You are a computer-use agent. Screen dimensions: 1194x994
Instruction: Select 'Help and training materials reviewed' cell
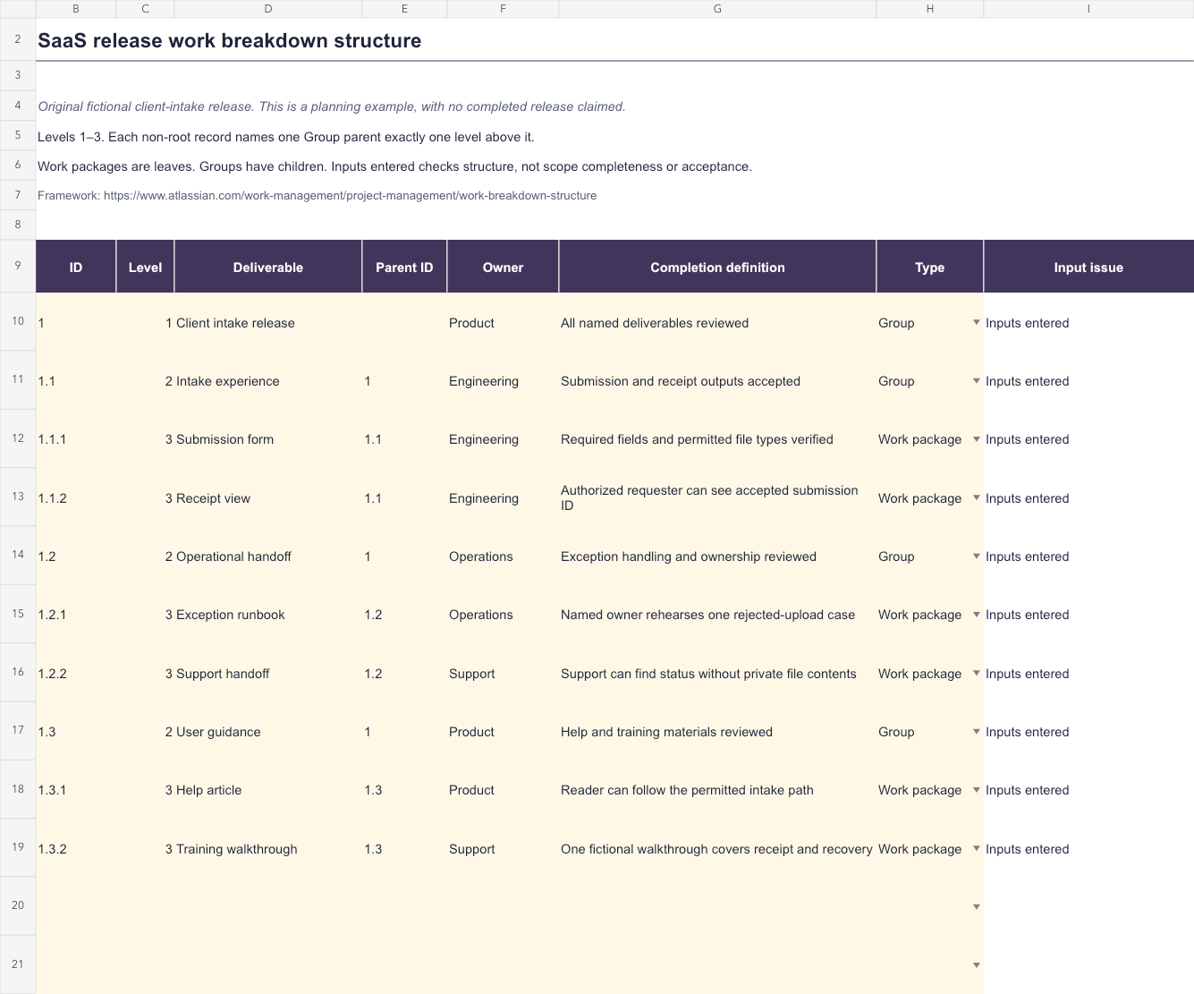coord(717,732)
